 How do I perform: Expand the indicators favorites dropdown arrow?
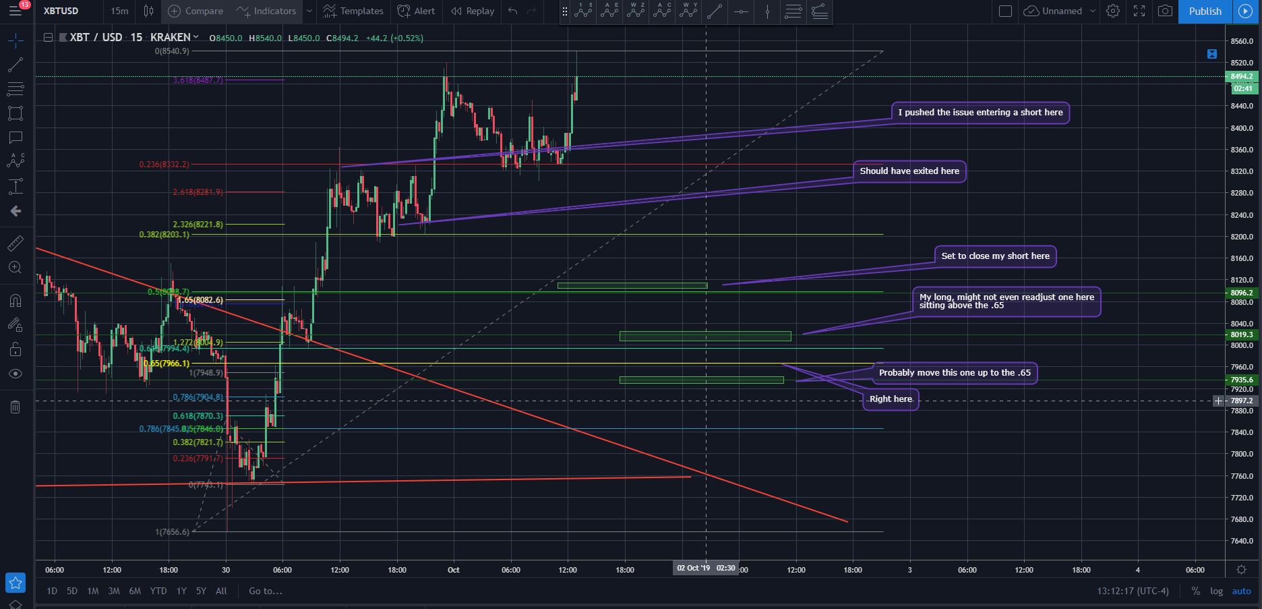tap(309, 11)
